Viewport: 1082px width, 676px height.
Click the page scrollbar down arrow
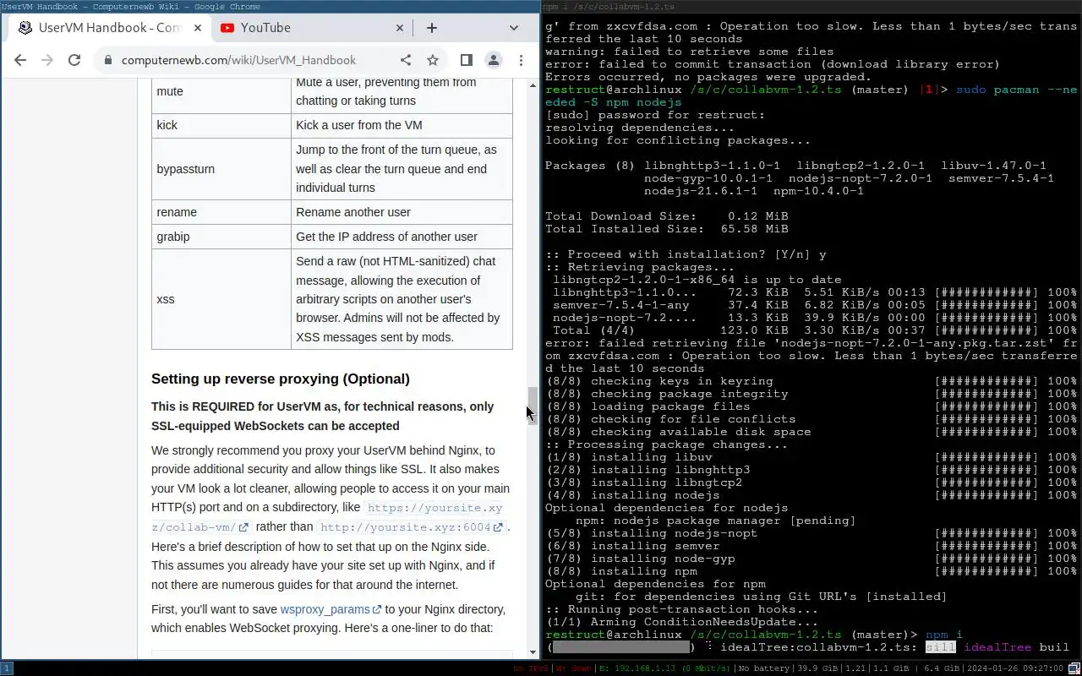[533, 651]
